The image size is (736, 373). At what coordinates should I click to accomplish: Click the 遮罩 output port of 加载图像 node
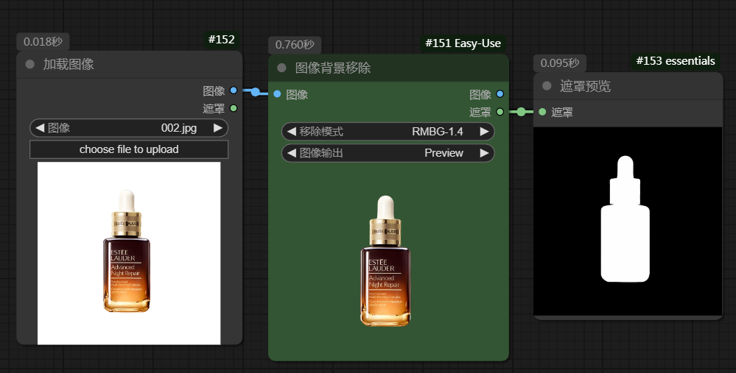pos(234,108)
